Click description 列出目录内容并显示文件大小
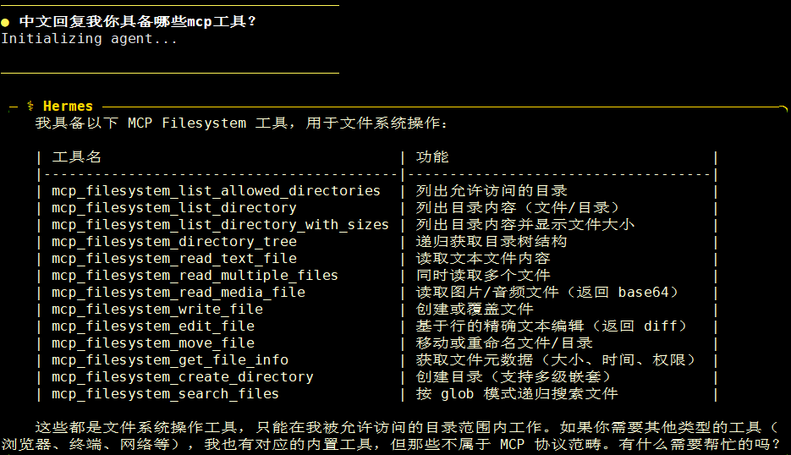Screen dimensions: 791x455 (x=525, y=224)
